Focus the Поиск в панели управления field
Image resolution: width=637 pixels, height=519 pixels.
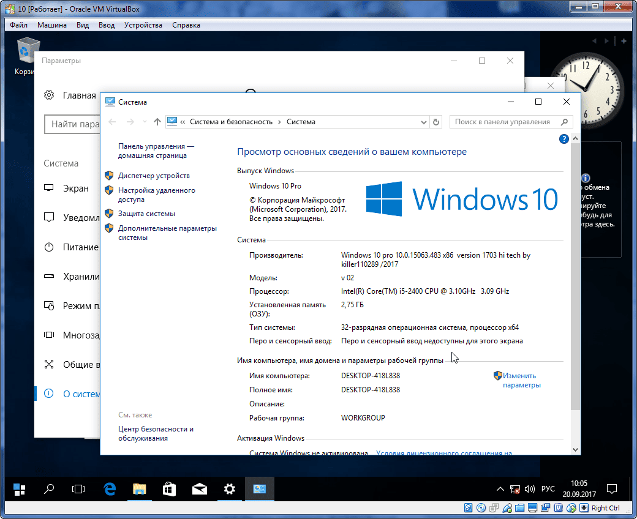coord(511,122)
